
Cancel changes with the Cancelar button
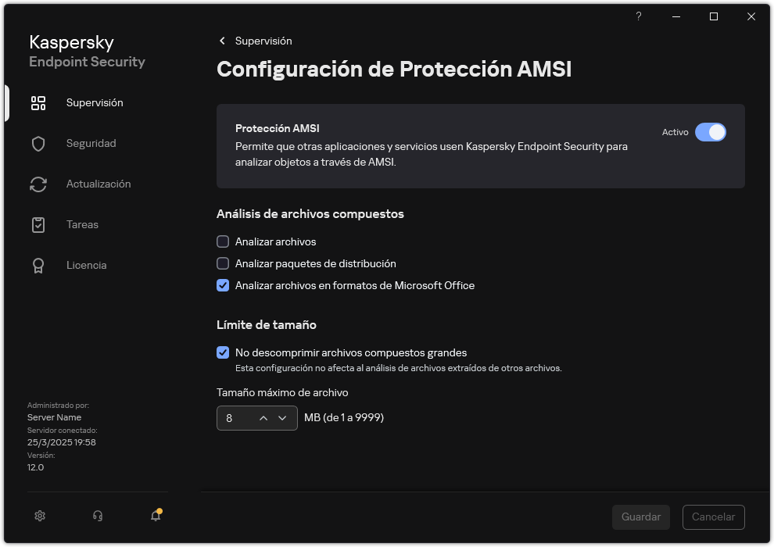(713, 517)
